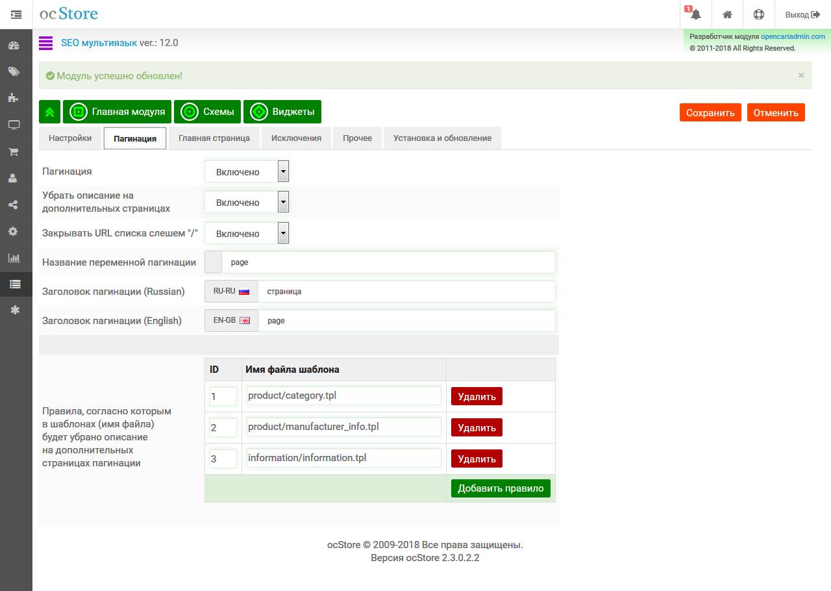Open the Закрывать URL списка слешем dropdown
The image size is (831, 591).
(247, 233)
